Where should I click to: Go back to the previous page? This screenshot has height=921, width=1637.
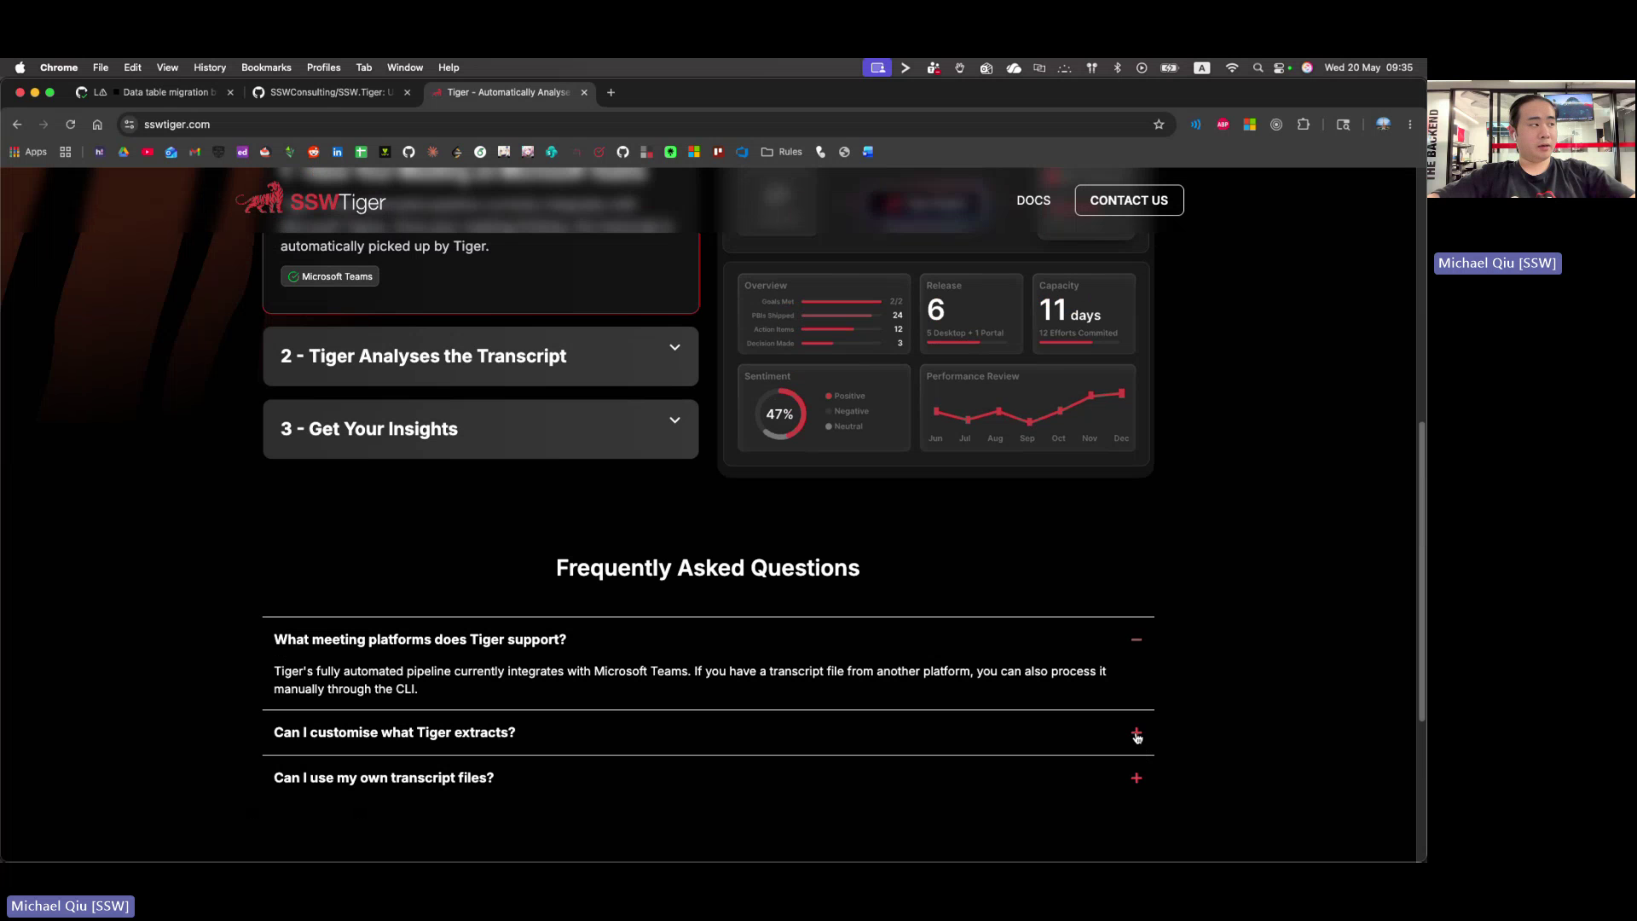(x=17, y=125)
